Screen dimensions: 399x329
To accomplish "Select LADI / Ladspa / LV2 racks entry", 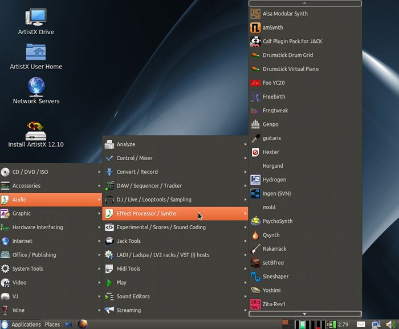I will coord(176,255).
